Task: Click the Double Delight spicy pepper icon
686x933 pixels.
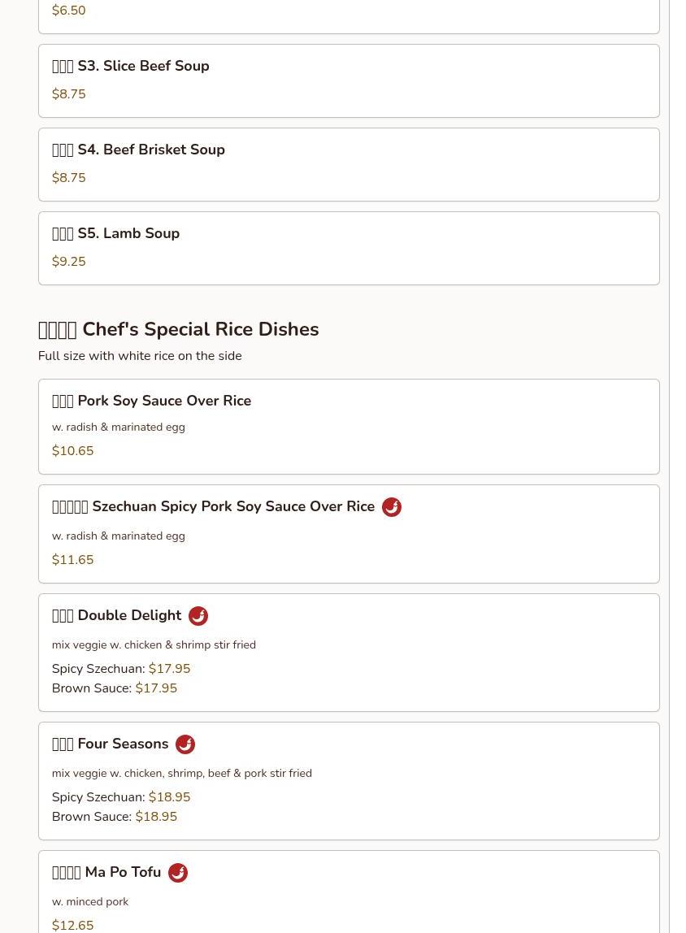Action: pyautogui.click(x=198, y=616)
